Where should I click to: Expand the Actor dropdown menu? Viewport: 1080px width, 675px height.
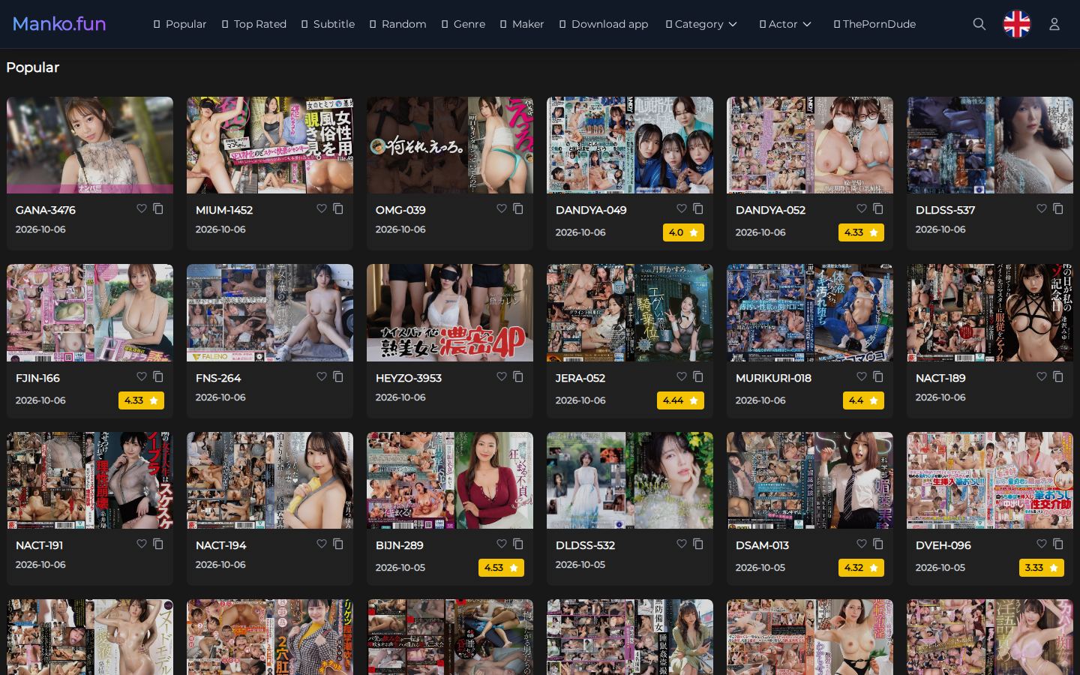785,24
